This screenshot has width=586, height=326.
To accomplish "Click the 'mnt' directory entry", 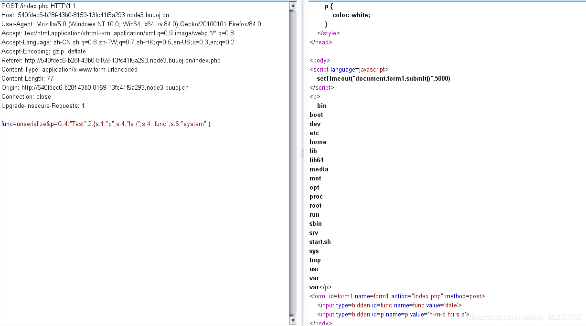I will pos(315,178).
